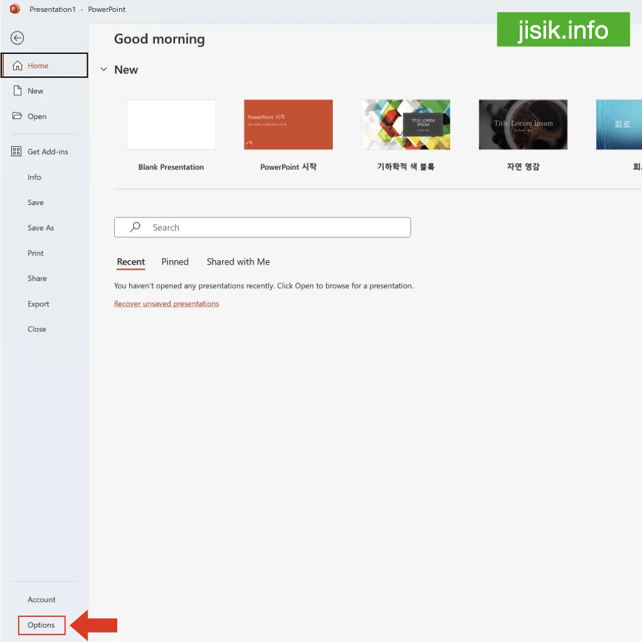Screen dimensions: 642x642
Task: Switch to the Recent tab
Action: pyautogui.click(x=131, y=262)
